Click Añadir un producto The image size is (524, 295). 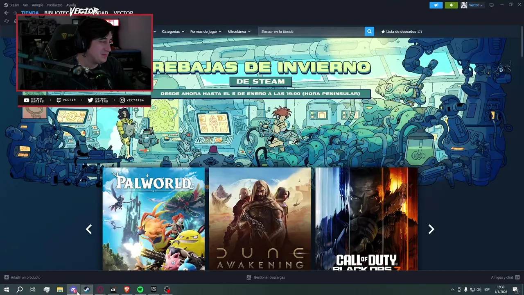click(23, 277)
